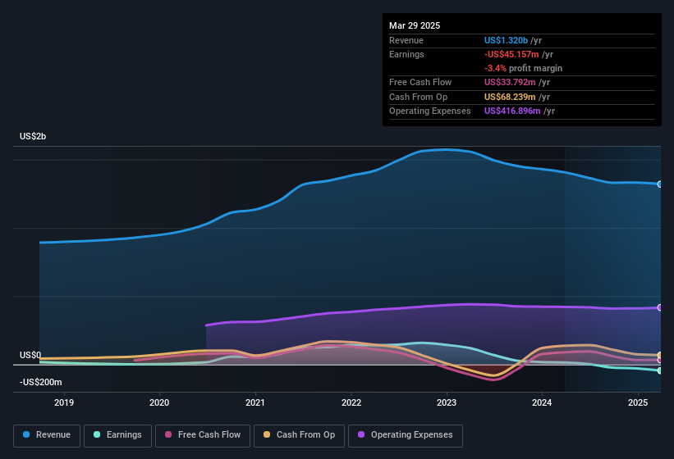The height and width of the screenshot is (459, 674).
Task: Click the Revenue label in tooltip
Action: point(406,40)
